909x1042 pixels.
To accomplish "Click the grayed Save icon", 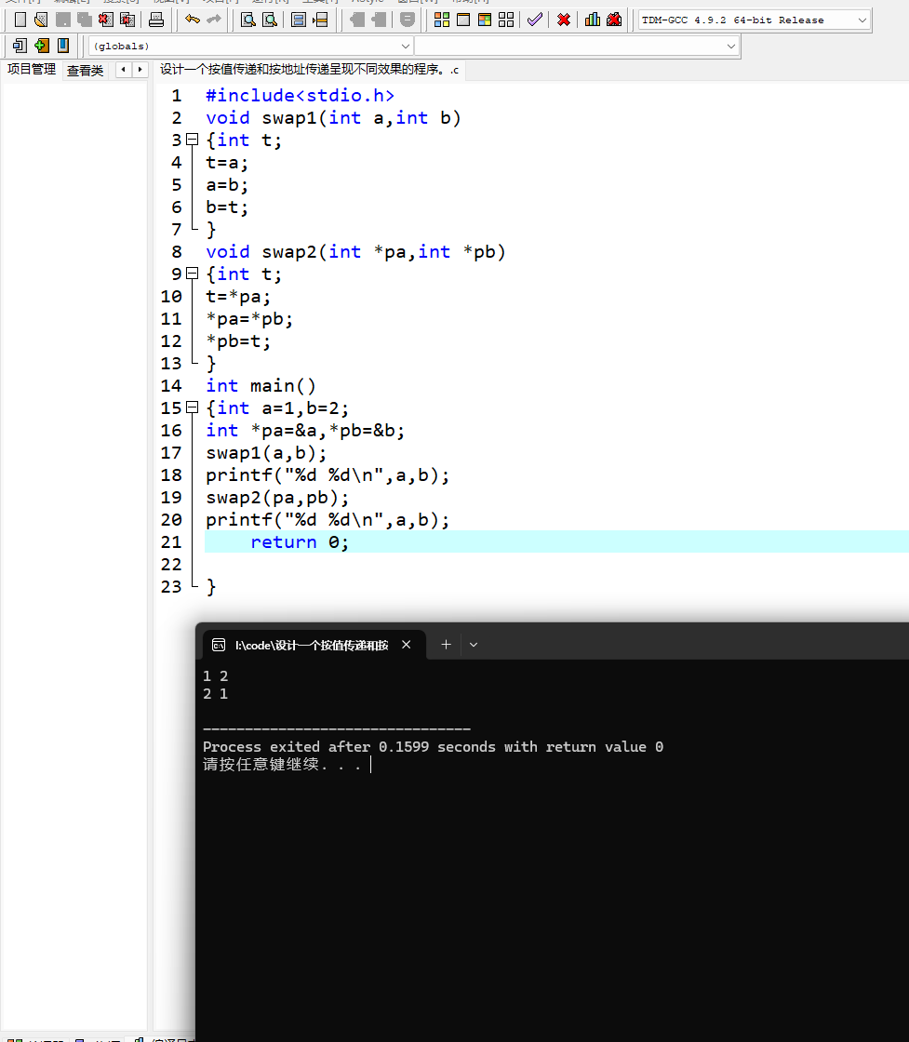I will click(x=63, y=20).
